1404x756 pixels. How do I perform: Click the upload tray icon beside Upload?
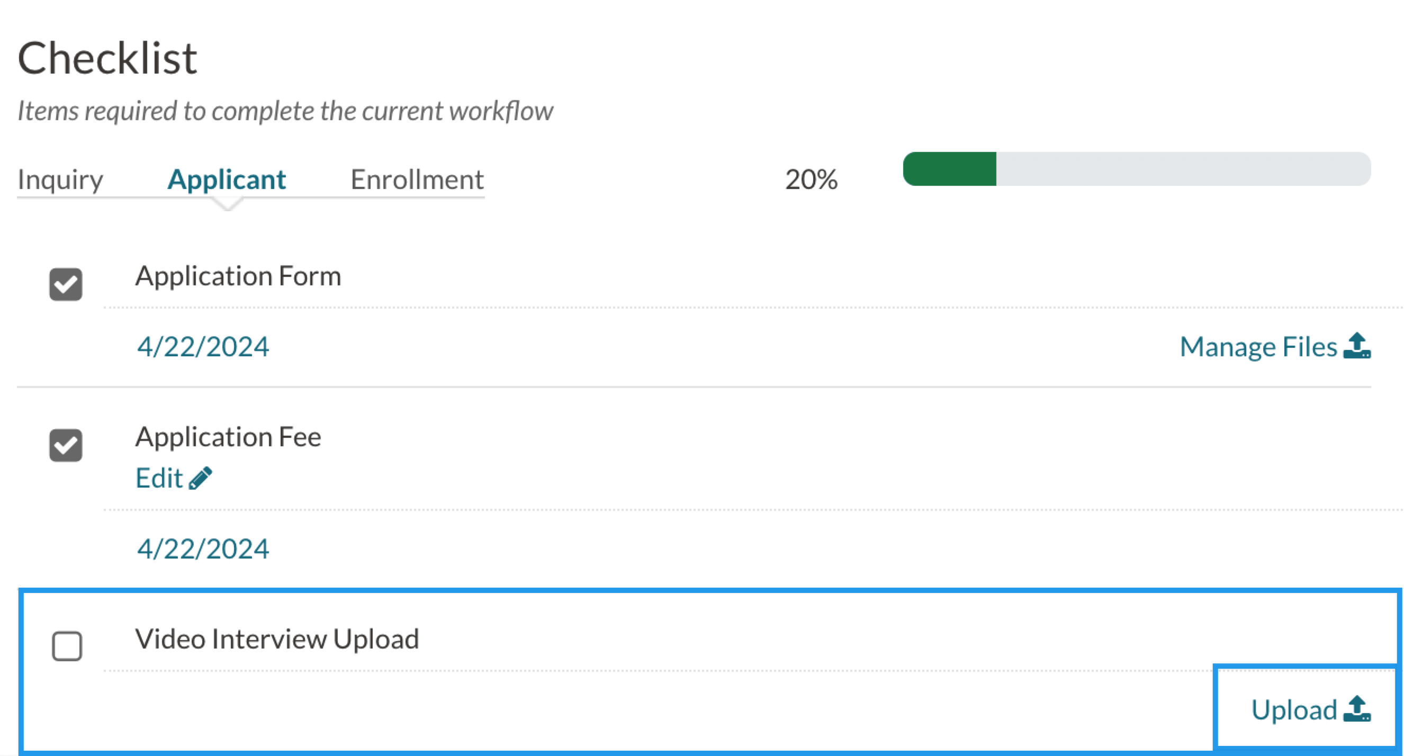tap(1356, 709)
